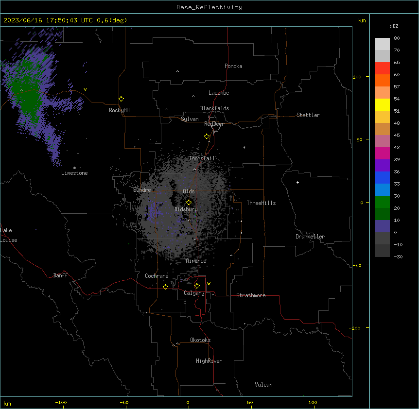The image size is (419, 409).
Task: Click the dBZ legend heading
Action: (394, 26)
